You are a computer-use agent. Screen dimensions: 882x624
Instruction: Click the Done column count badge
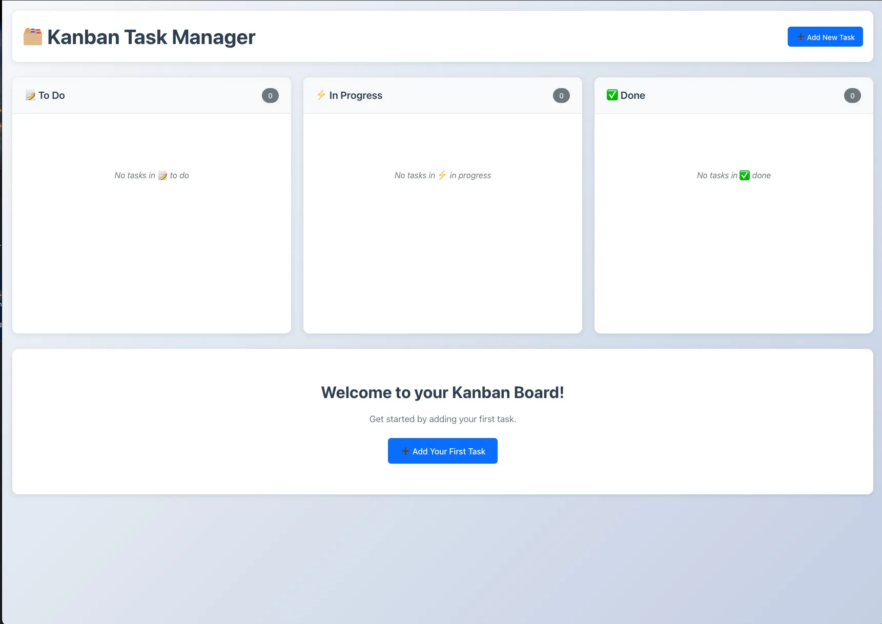click(852, 96)
